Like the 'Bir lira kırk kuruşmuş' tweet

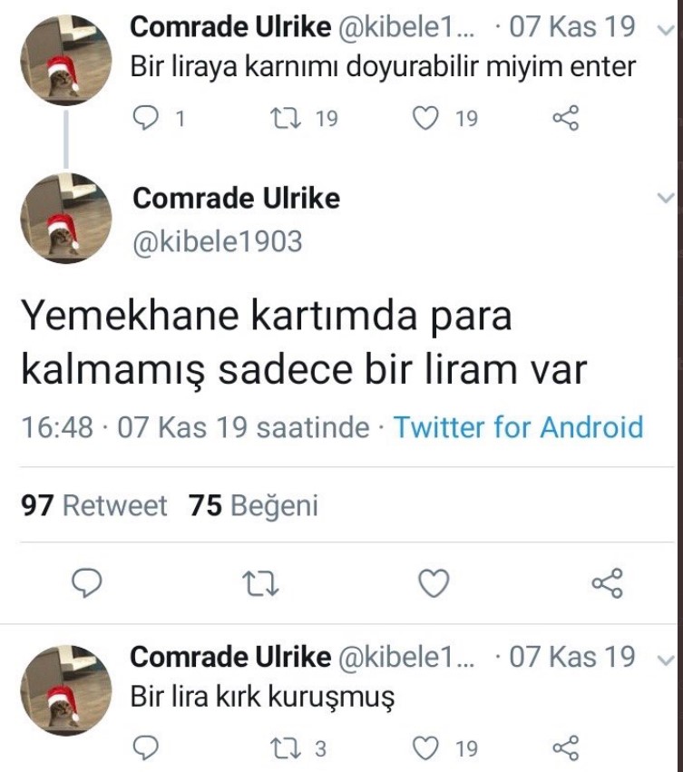pos(426,748)
